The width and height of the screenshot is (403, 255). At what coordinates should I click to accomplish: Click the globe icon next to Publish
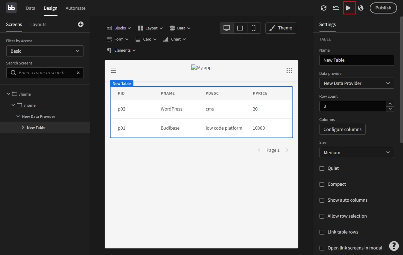(361, 8)
